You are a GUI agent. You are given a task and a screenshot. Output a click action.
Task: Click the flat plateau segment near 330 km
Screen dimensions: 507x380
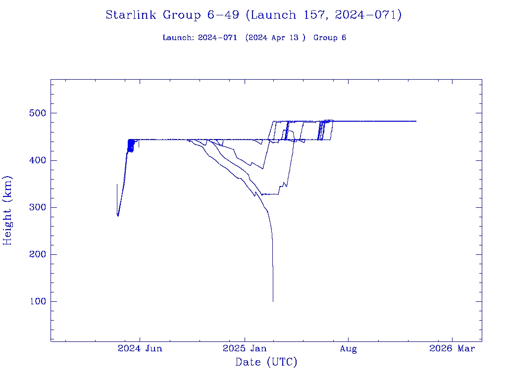click(270, 194)
